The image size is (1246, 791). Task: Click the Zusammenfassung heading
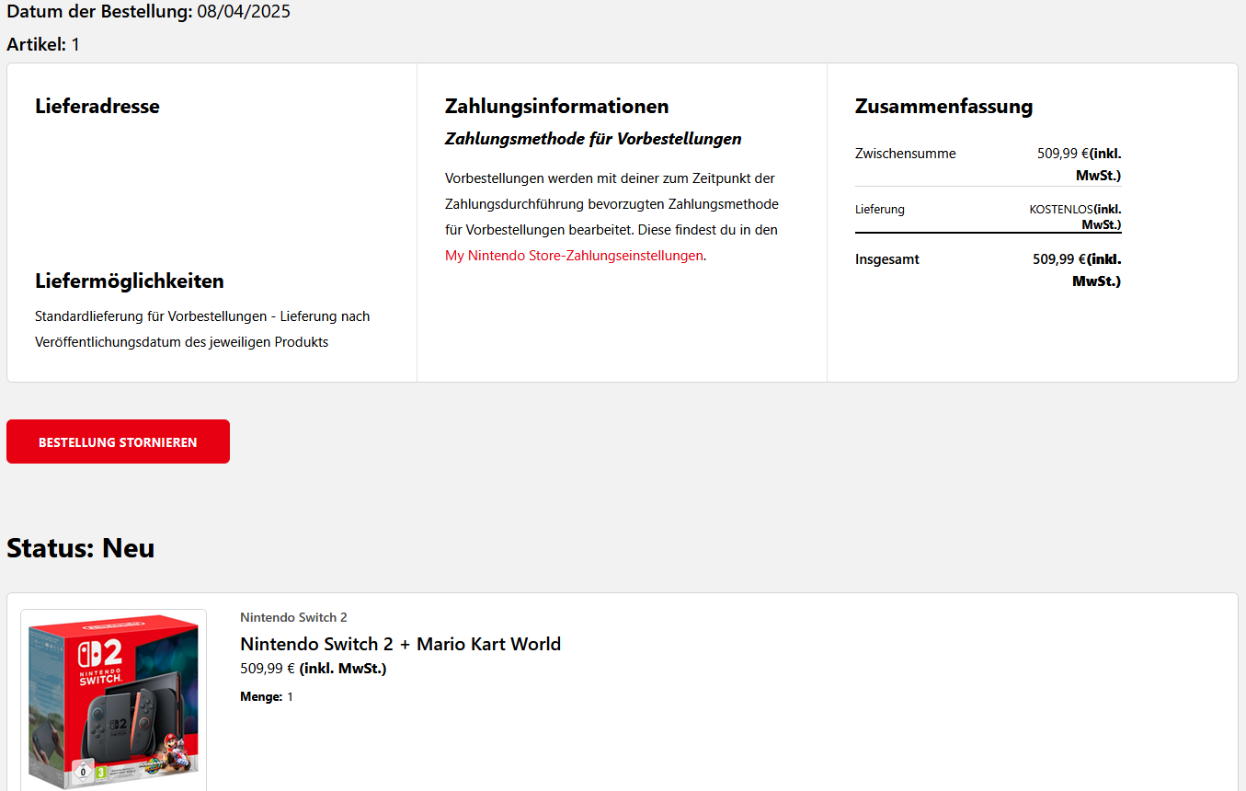943,106
